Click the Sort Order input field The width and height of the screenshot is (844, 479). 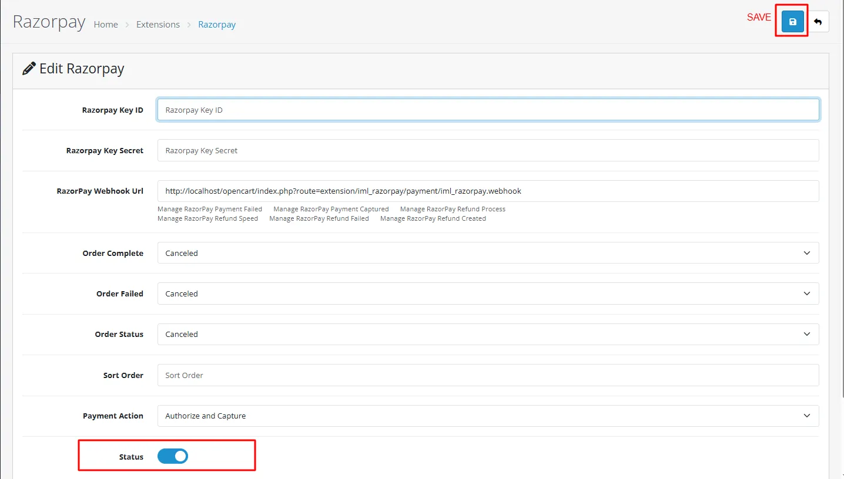(x=488, y=375)
